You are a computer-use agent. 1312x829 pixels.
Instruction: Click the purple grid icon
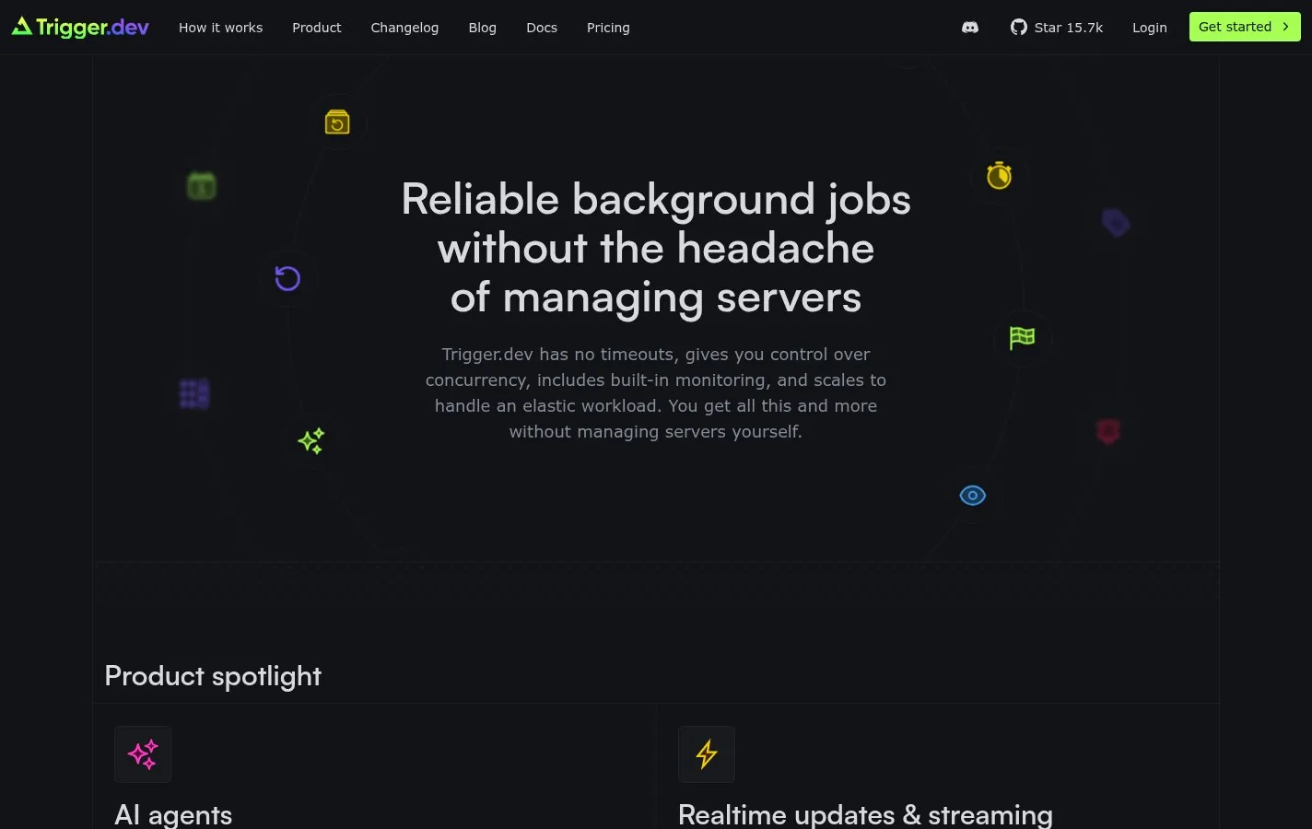coord(194,393)
